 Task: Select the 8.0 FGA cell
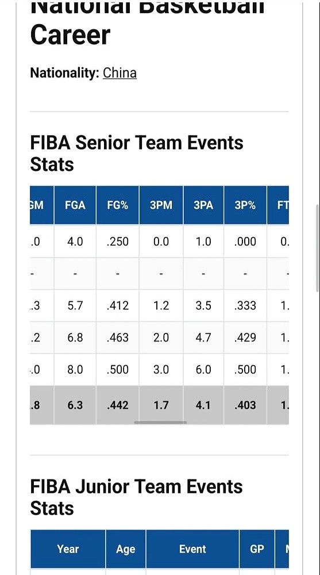tap(75, 369)
